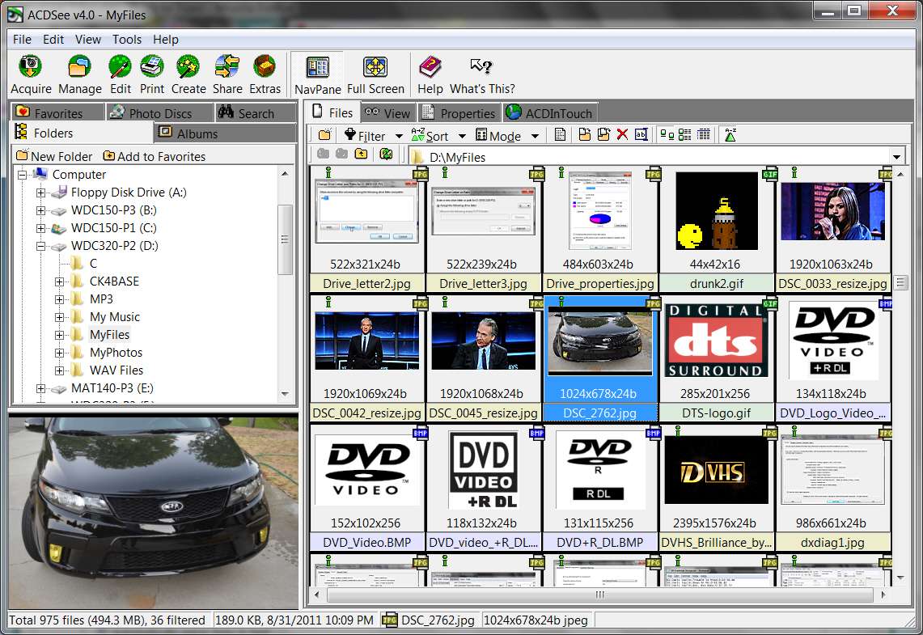923x635 pixels.
Task: Toggle the NavPane button
Action: click(x=317, y=74)
